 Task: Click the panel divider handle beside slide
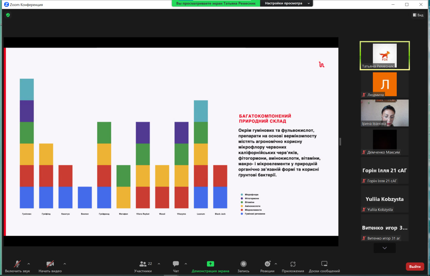[340, 142]
